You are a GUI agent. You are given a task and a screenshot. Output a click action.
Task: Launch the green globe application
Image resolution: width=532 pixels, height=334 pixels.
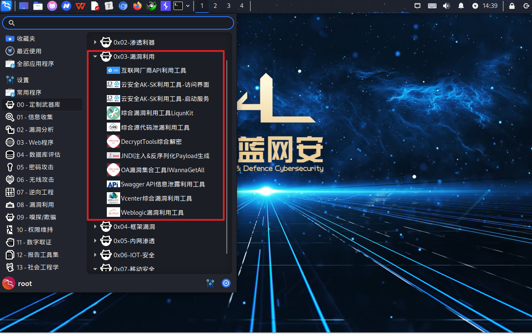(152, 6)
